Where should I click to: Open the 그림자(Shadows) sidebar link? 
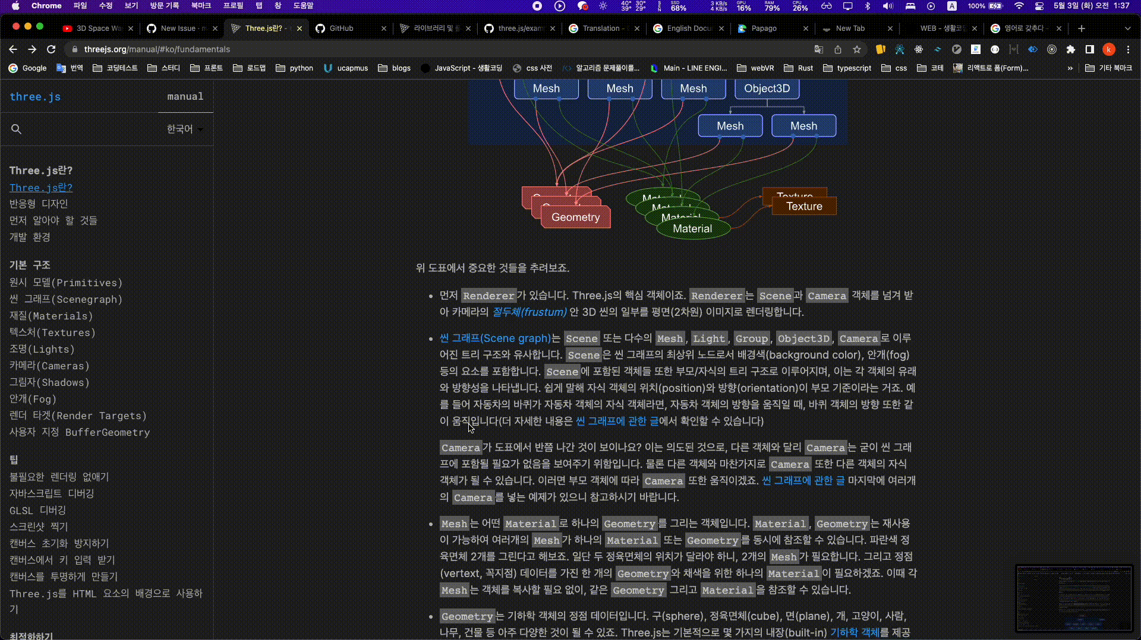pos(49,382)
